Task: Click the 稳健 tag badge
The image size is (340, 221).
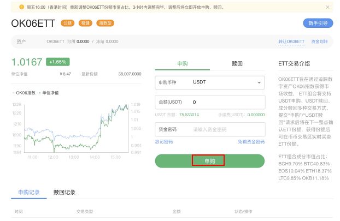Action: coord(85,23)
